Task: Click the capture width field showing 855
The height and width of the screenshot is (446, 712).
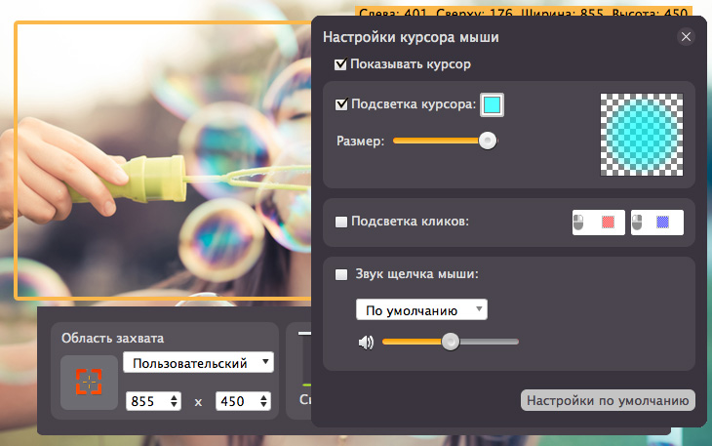Action: coord(147,401)
